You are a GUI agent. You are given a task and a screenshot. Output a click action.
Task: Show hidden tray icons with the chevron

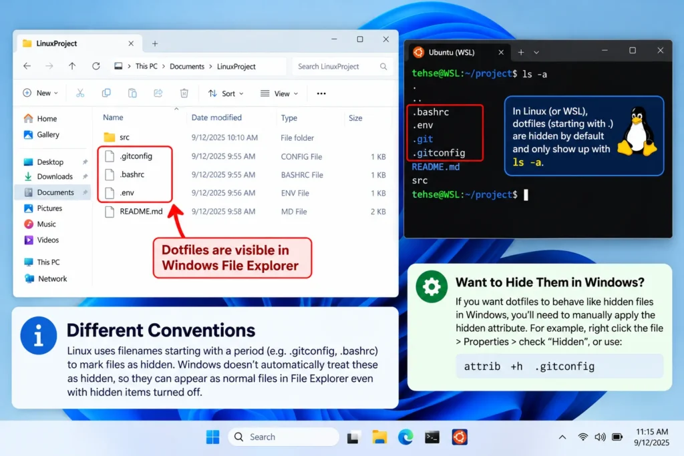(562, 437)
